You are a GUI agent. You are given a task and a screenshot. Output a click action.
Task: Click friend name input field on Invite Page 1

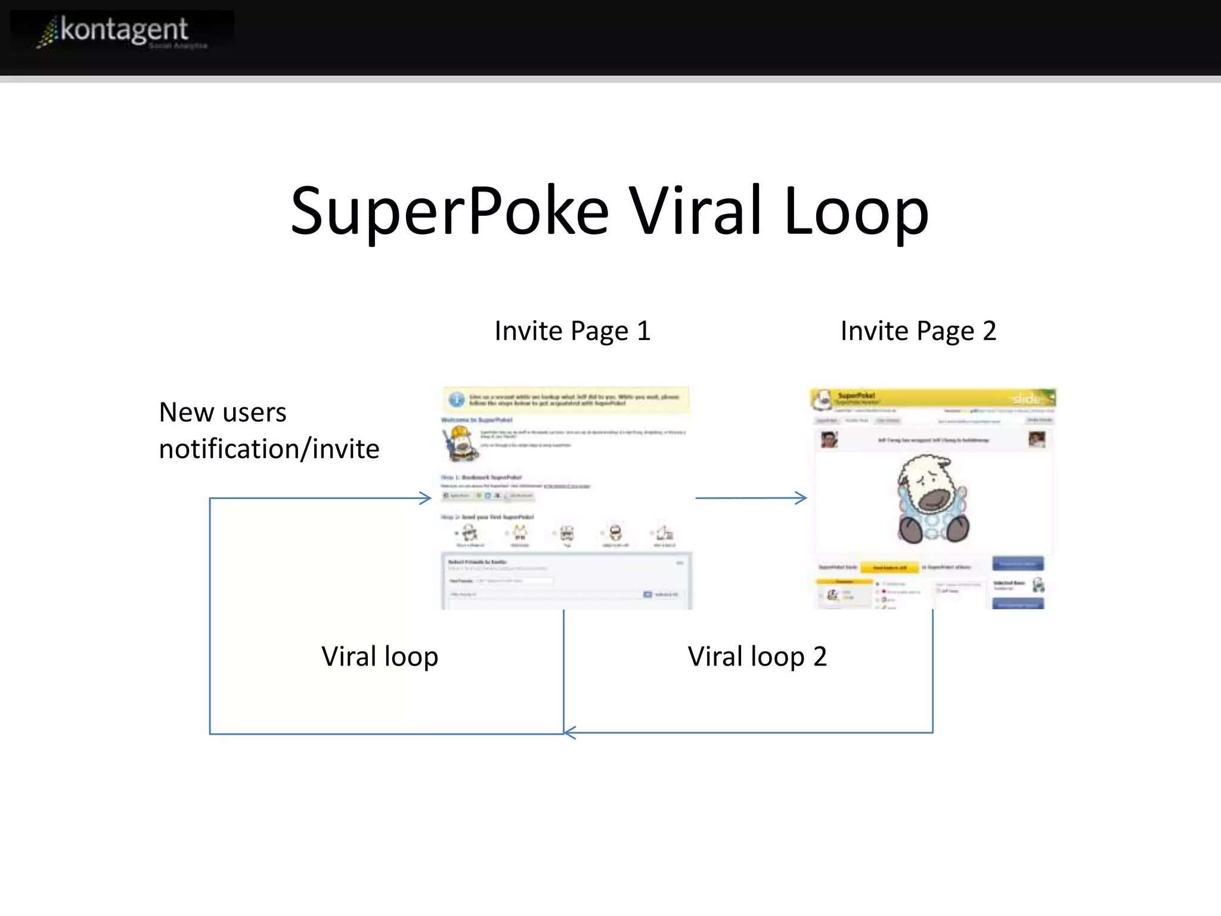click(514, 580)
